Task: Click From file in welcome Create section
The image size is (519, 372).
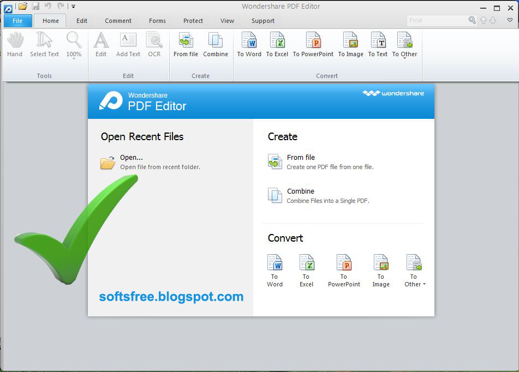Action: [x=301, y=158]
